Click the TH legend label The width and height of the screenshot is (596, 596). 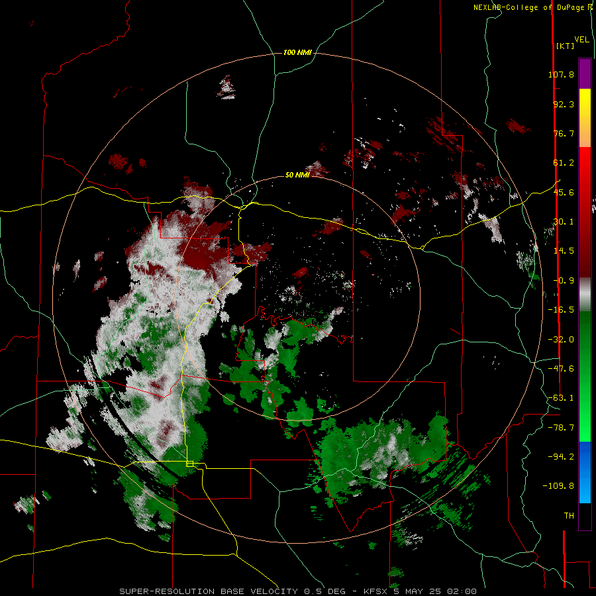569,516
